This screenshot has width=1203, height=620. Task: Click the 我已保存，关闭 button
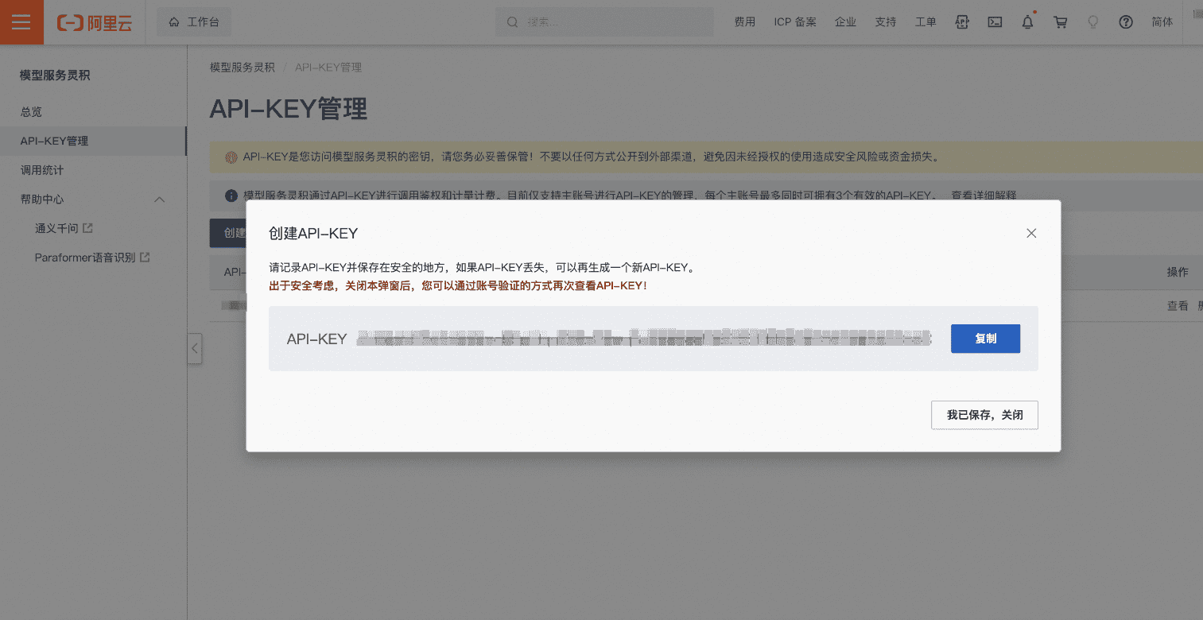point(984,415)
